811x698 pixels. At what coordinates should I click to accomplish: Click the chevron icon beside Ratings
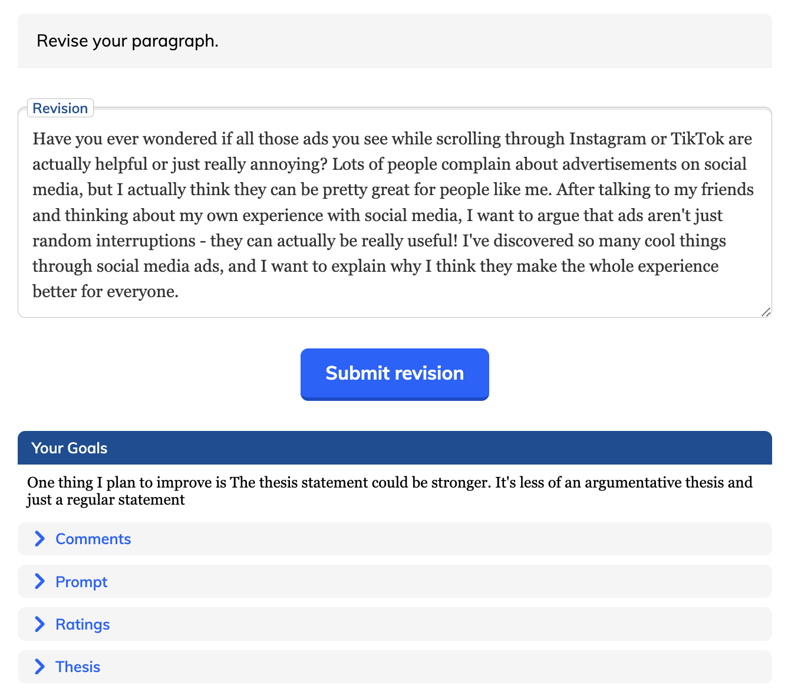pos(40,624)
